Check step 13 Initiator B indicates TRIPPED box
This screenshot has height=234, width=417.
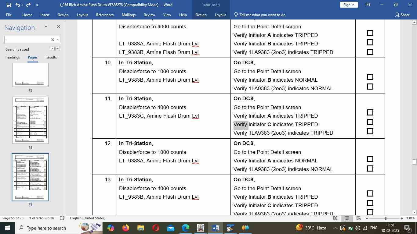[x=370, y=193]
